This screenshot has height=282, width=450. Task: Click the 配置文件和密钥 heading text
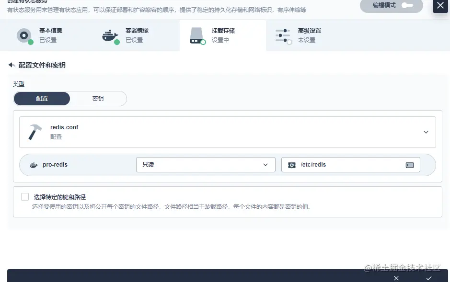coord(42,65)
